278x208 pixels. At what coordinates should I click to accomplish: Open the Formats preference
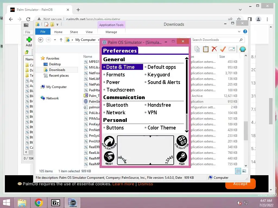[x=115, y=75]
